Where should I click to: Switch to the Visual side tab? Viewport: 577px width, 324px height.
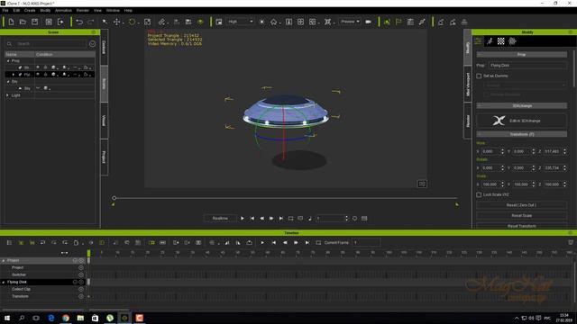point(105,121)
